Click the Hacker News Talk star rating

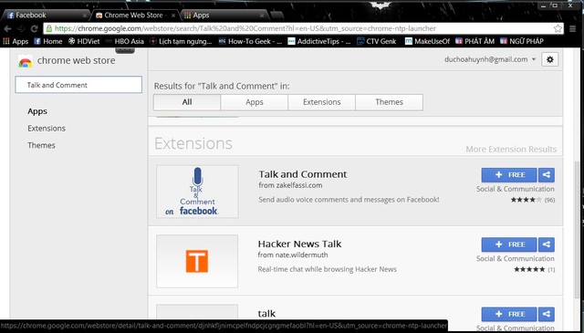529,269
